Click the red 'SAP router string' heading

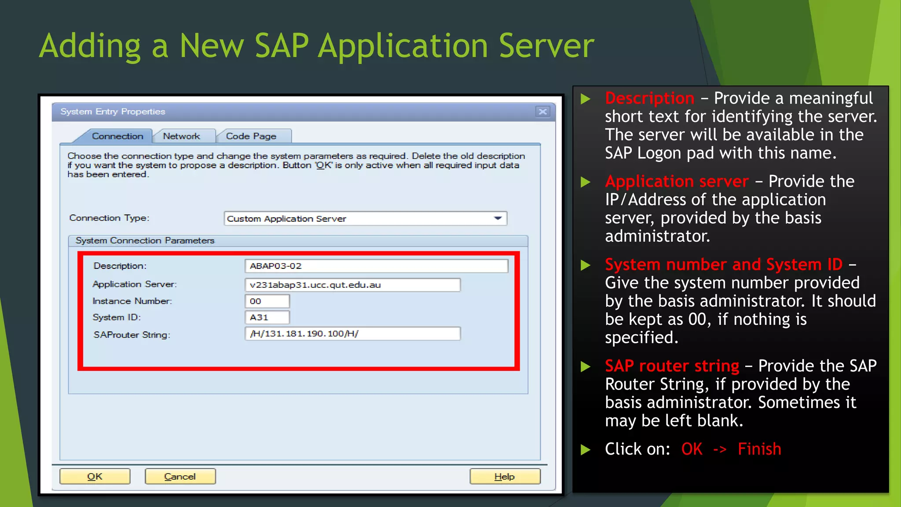[x=672, y=366]
